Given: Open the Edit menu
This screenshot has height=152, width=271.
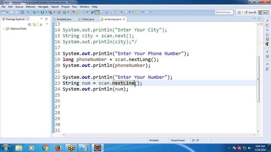Looking at the screenshot, I should point(10,7).
